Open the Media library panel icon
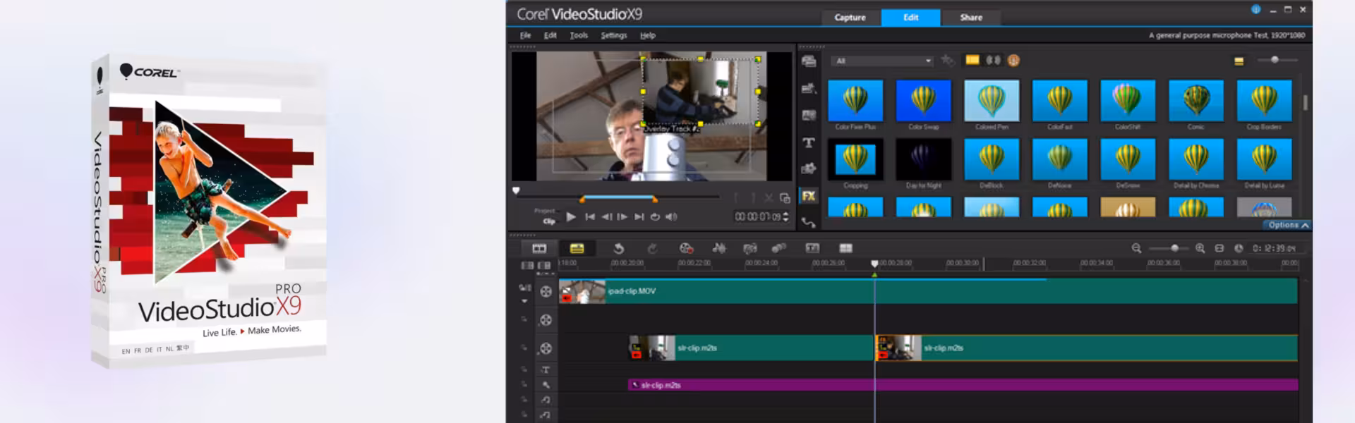1355x423 pixels. pos(809,61)
